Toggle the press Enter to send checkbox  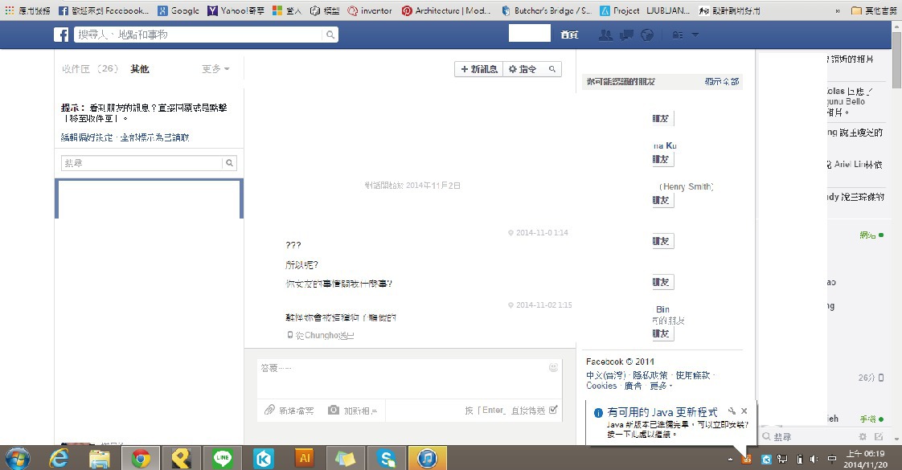point(553,410)
